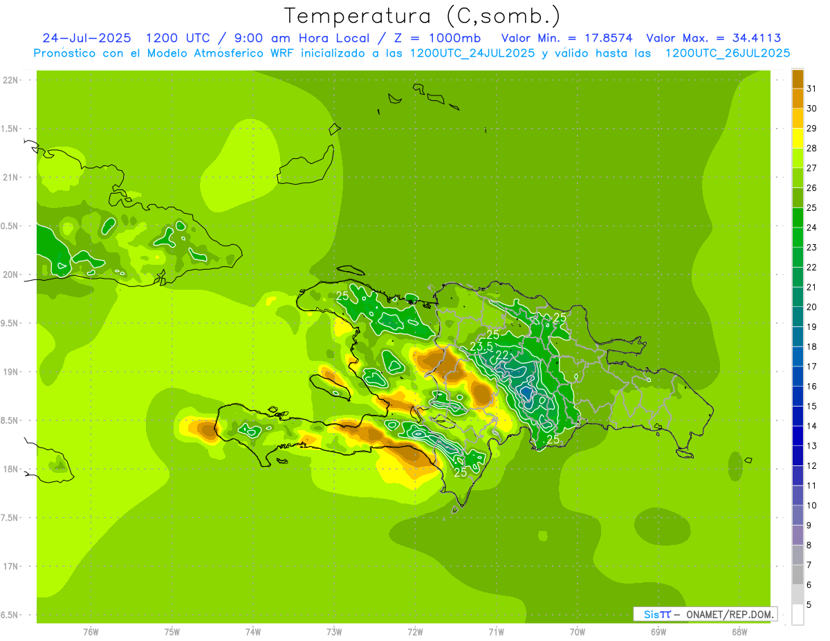The width and height of the screenshot is (830, 641).
Task: Click the colorbar value label "5"
Action: [x=809, y=605]
